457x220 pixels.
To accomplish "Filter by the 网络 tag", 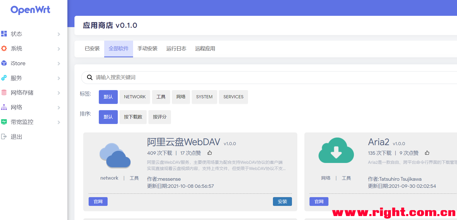I will point(181,97).
